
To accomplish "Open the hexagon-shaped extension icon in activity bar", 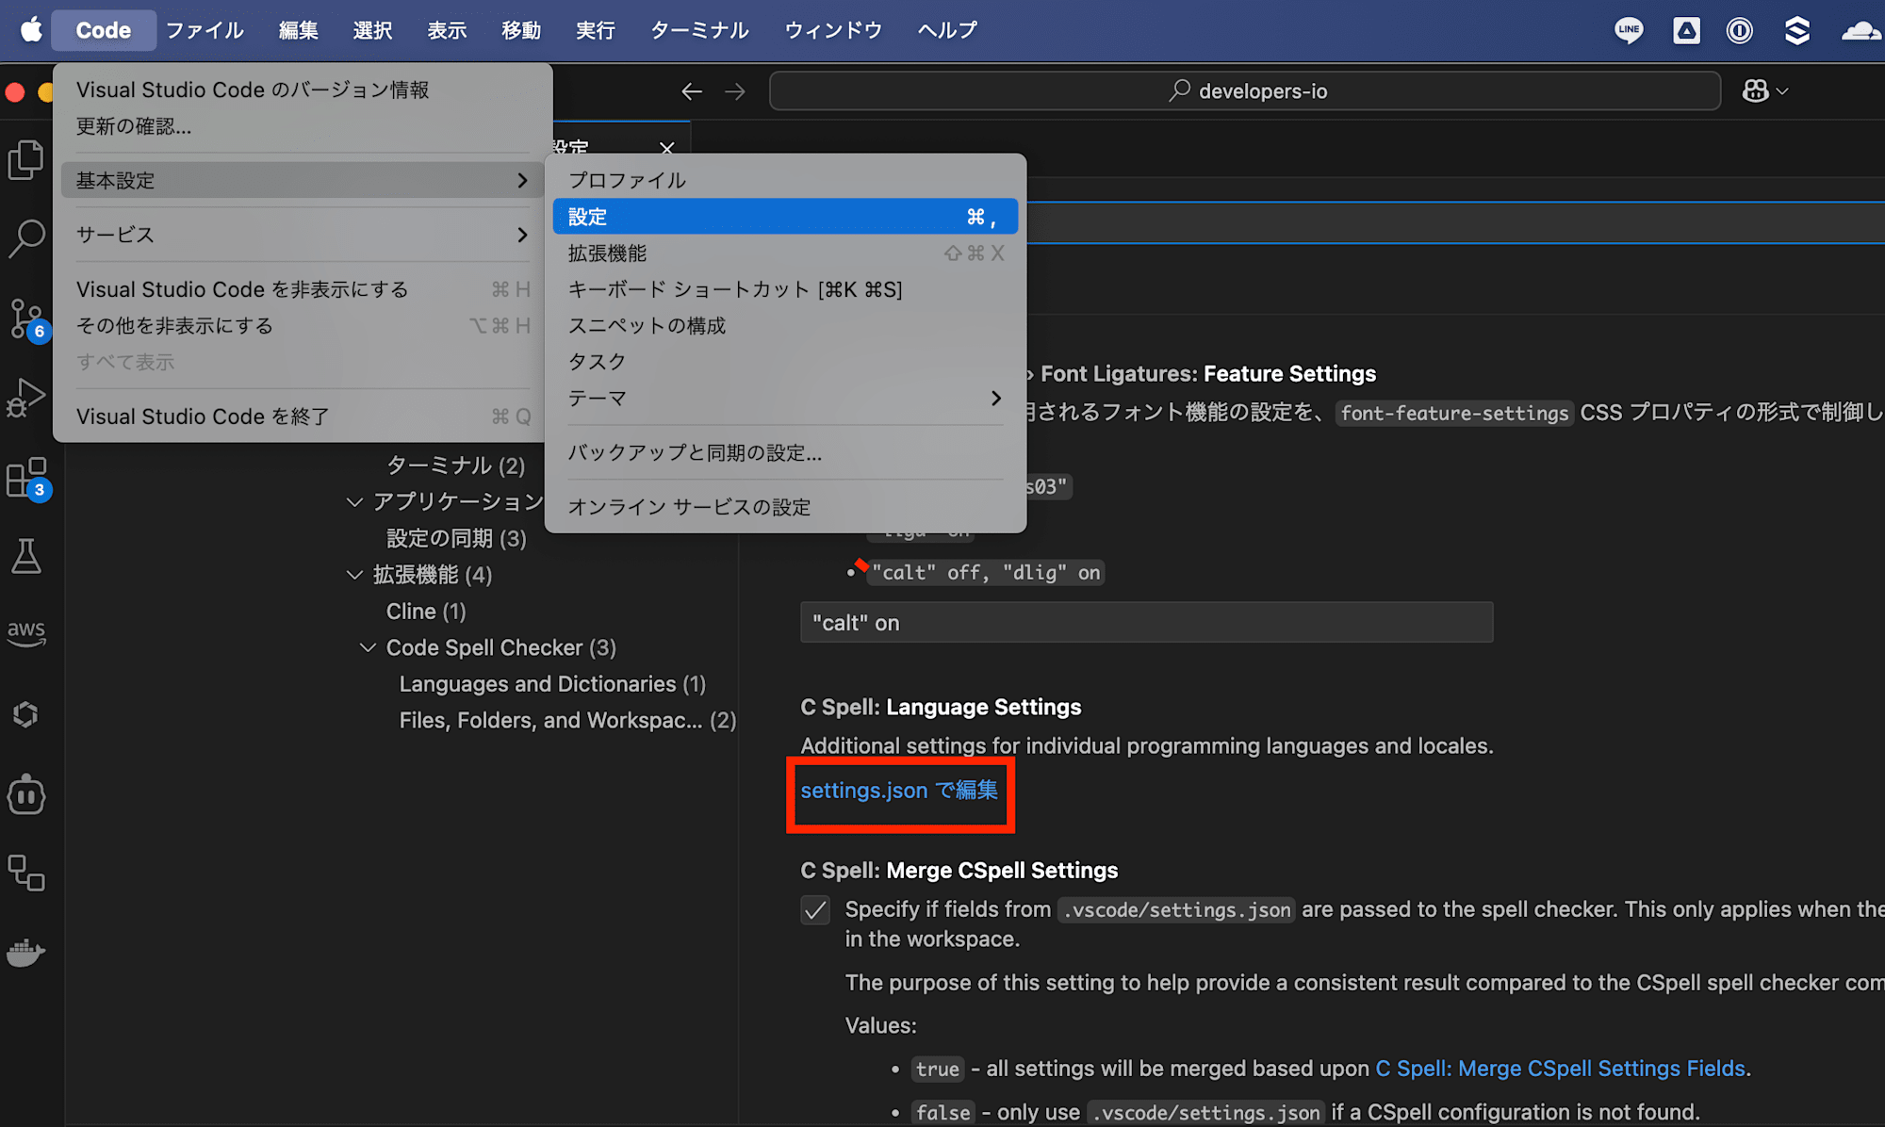I will tap(26, 714).
